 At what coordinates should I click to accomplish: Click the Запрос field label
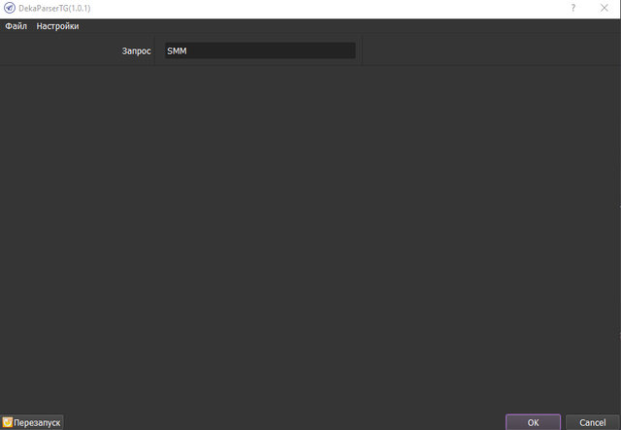pyautogui.click(x=136, y=50)
